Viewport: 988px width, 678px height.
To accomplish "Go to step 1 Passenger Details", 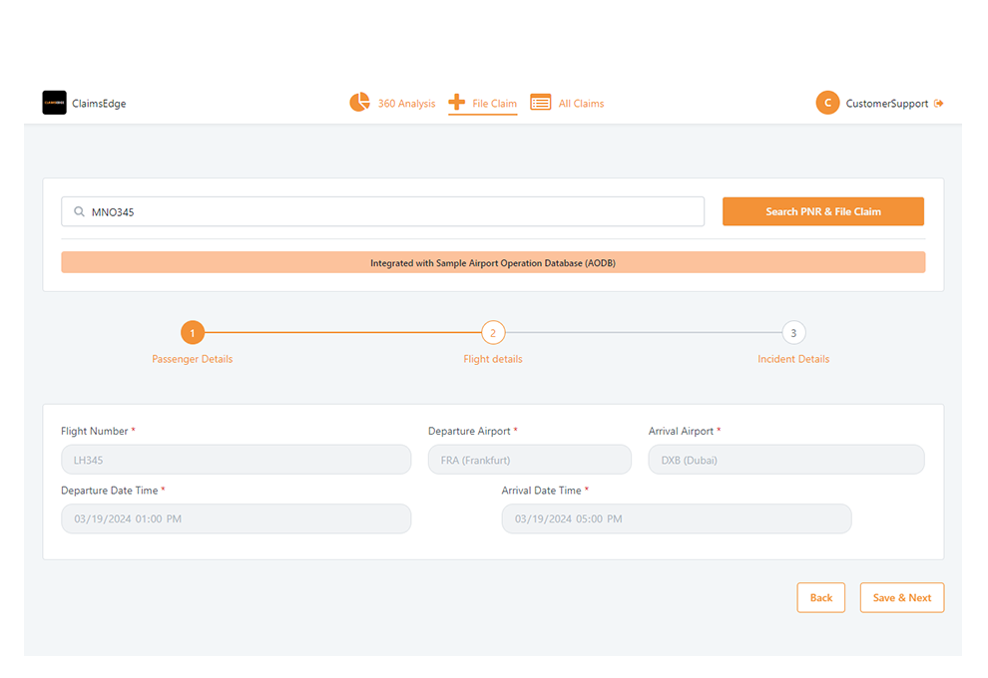I will (193, 333).
